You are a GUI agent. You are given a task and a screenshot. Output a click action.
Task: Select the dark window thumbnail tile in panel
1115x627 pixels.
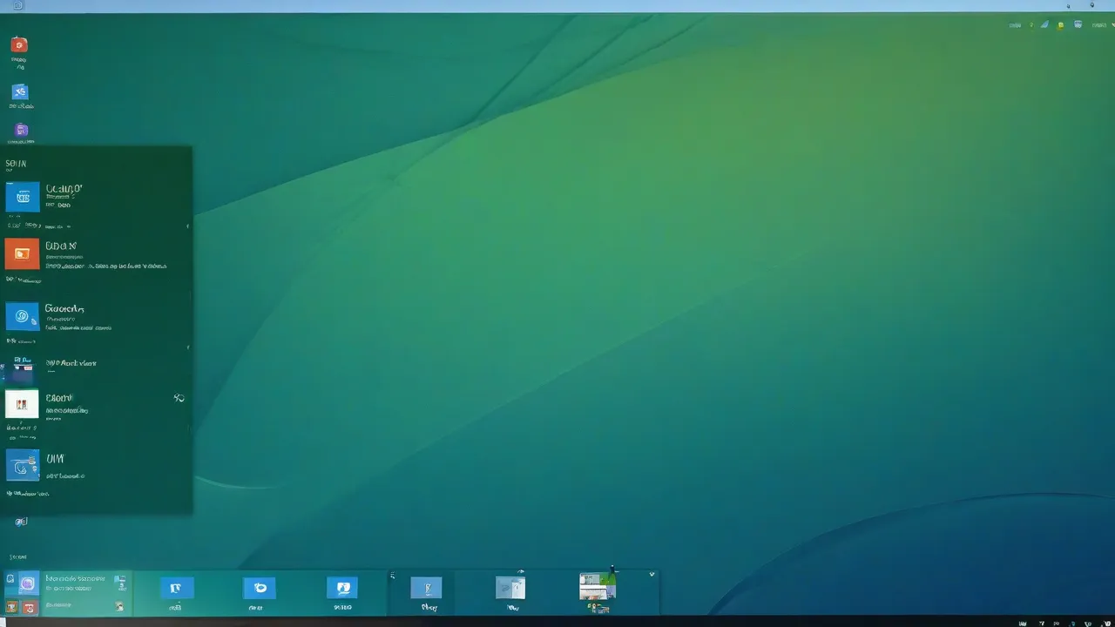pyautogui.click(x=22, y=372)
